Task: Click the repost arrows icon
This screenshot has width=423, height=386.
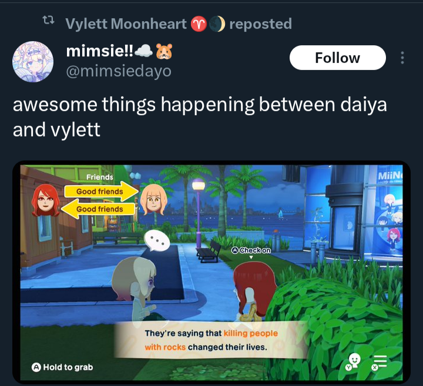Action: [49, 20]
